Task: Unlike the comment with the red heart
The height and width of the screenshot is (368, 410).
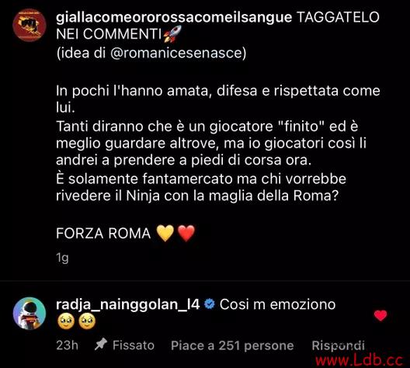Action: point(380,315)
